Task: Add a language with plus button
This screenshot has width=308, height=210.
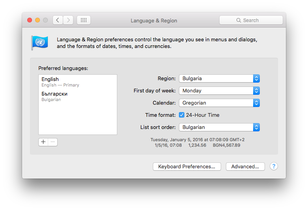Action: [x=43, y=142]
